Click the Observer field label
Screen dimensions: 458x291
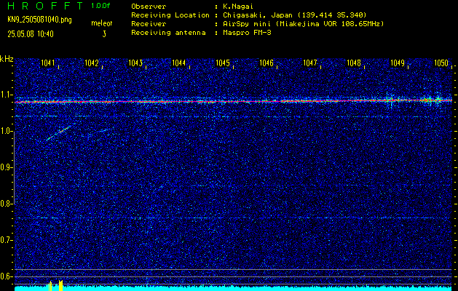coord(149,6)
